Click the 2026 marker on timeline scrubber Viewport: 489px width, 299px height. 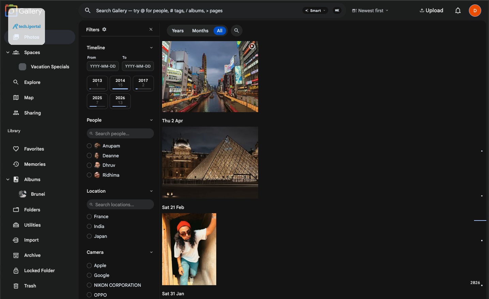[475, 283]
